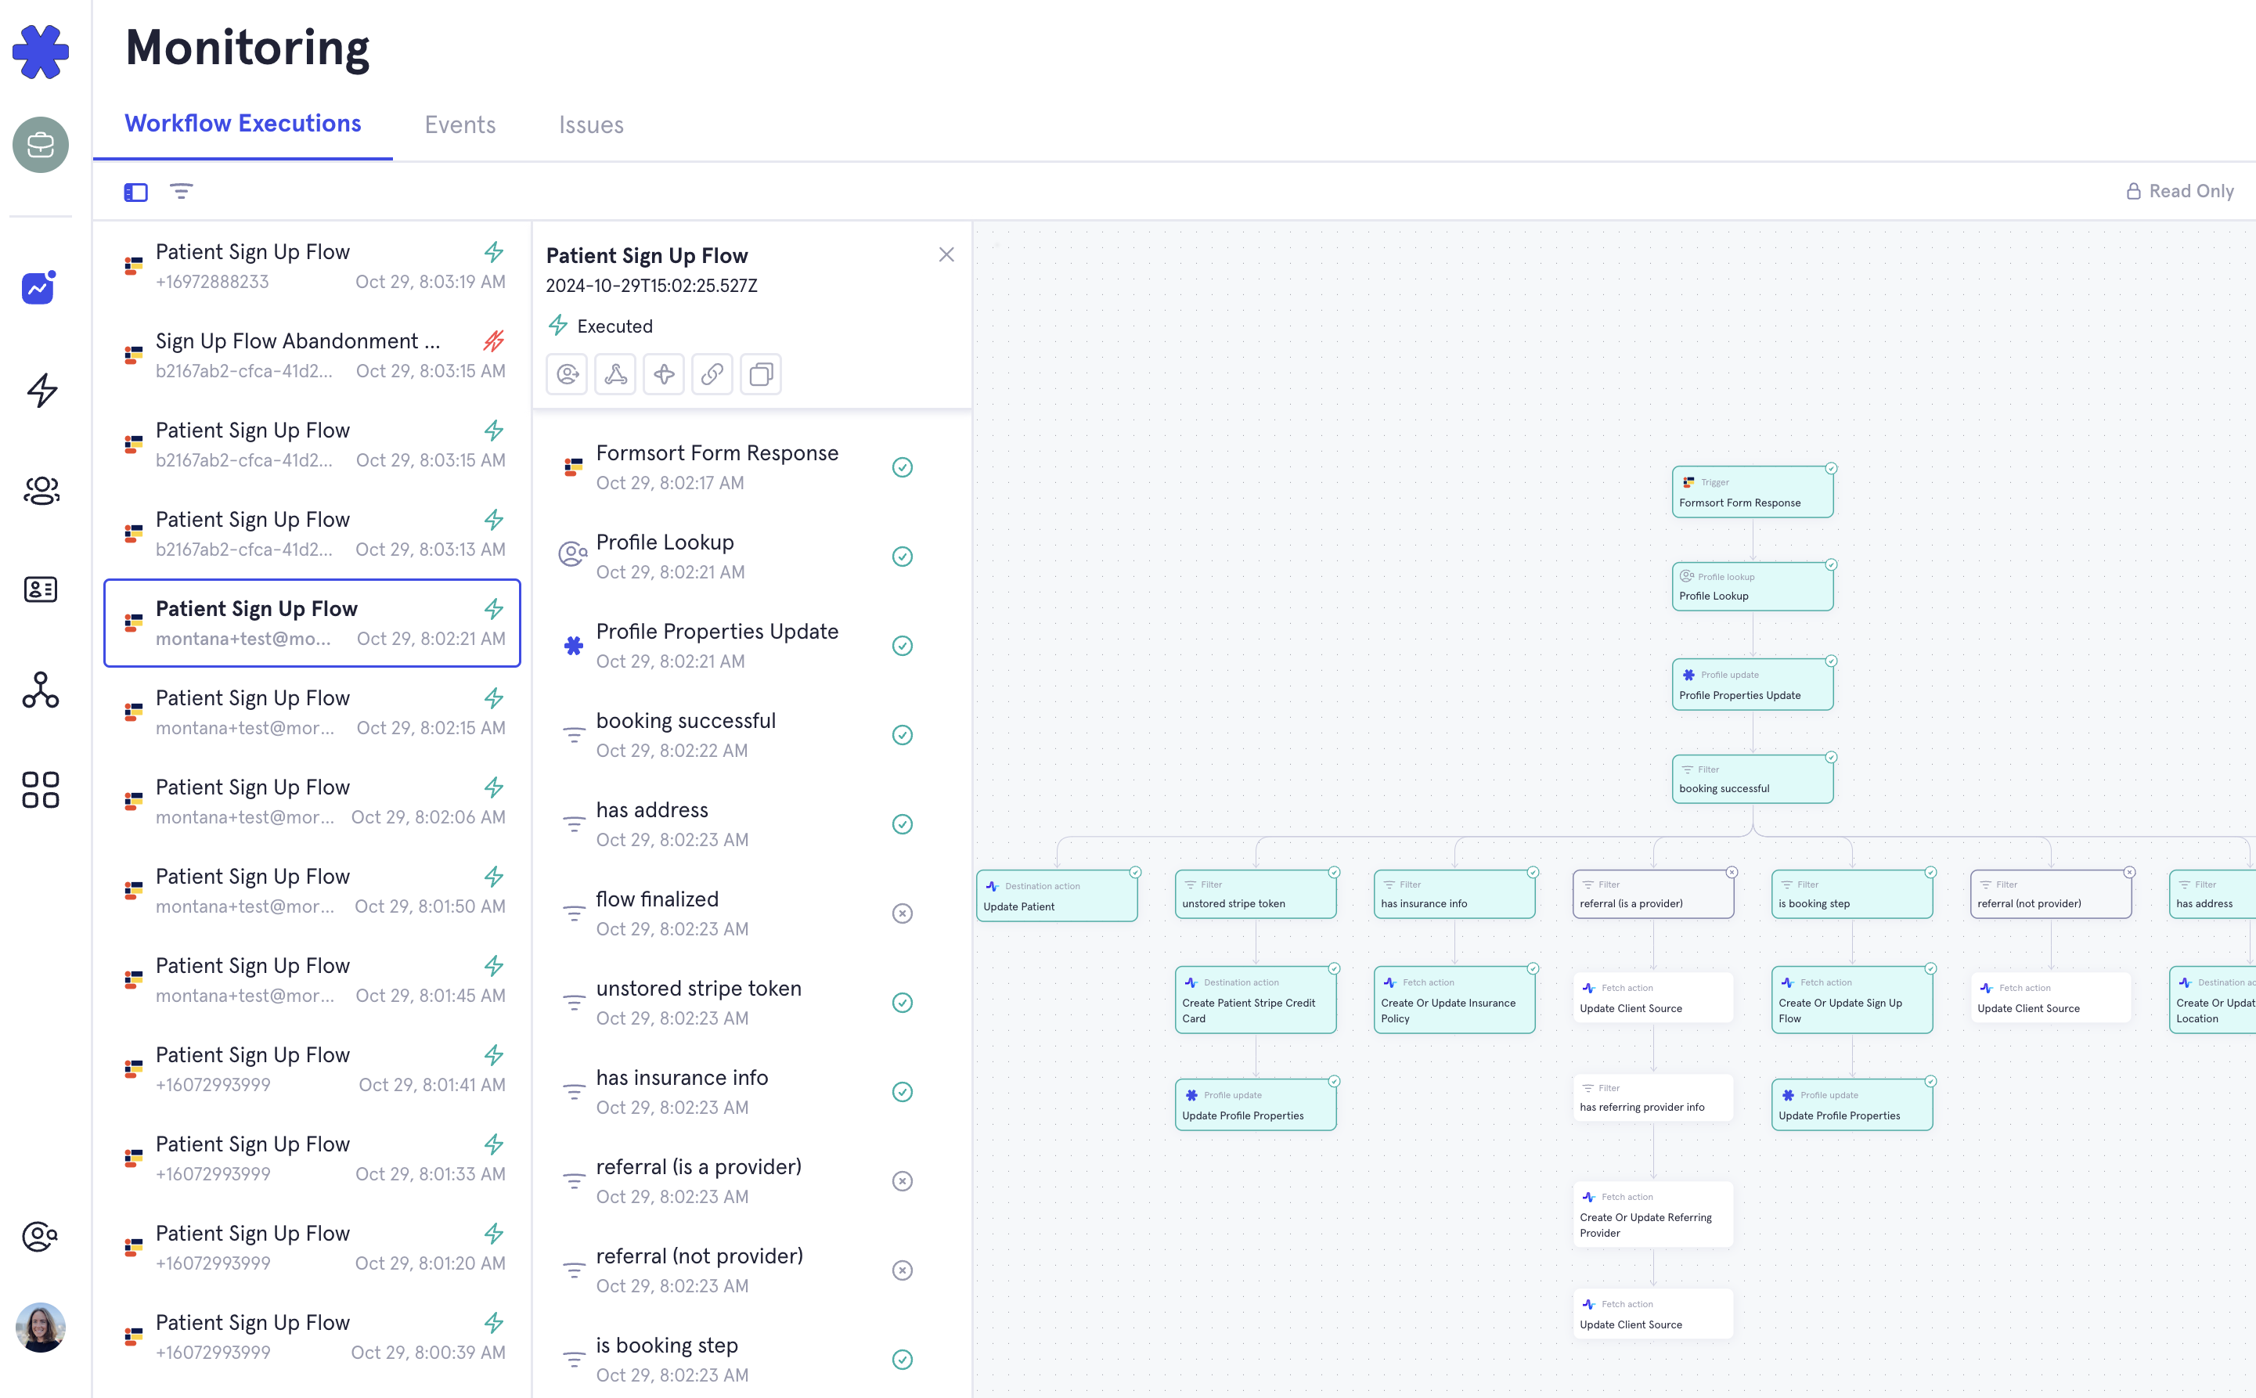Click the Read Only lock indicator
Viewport: 2256px width, 1398px height.
pos(2179,192)
